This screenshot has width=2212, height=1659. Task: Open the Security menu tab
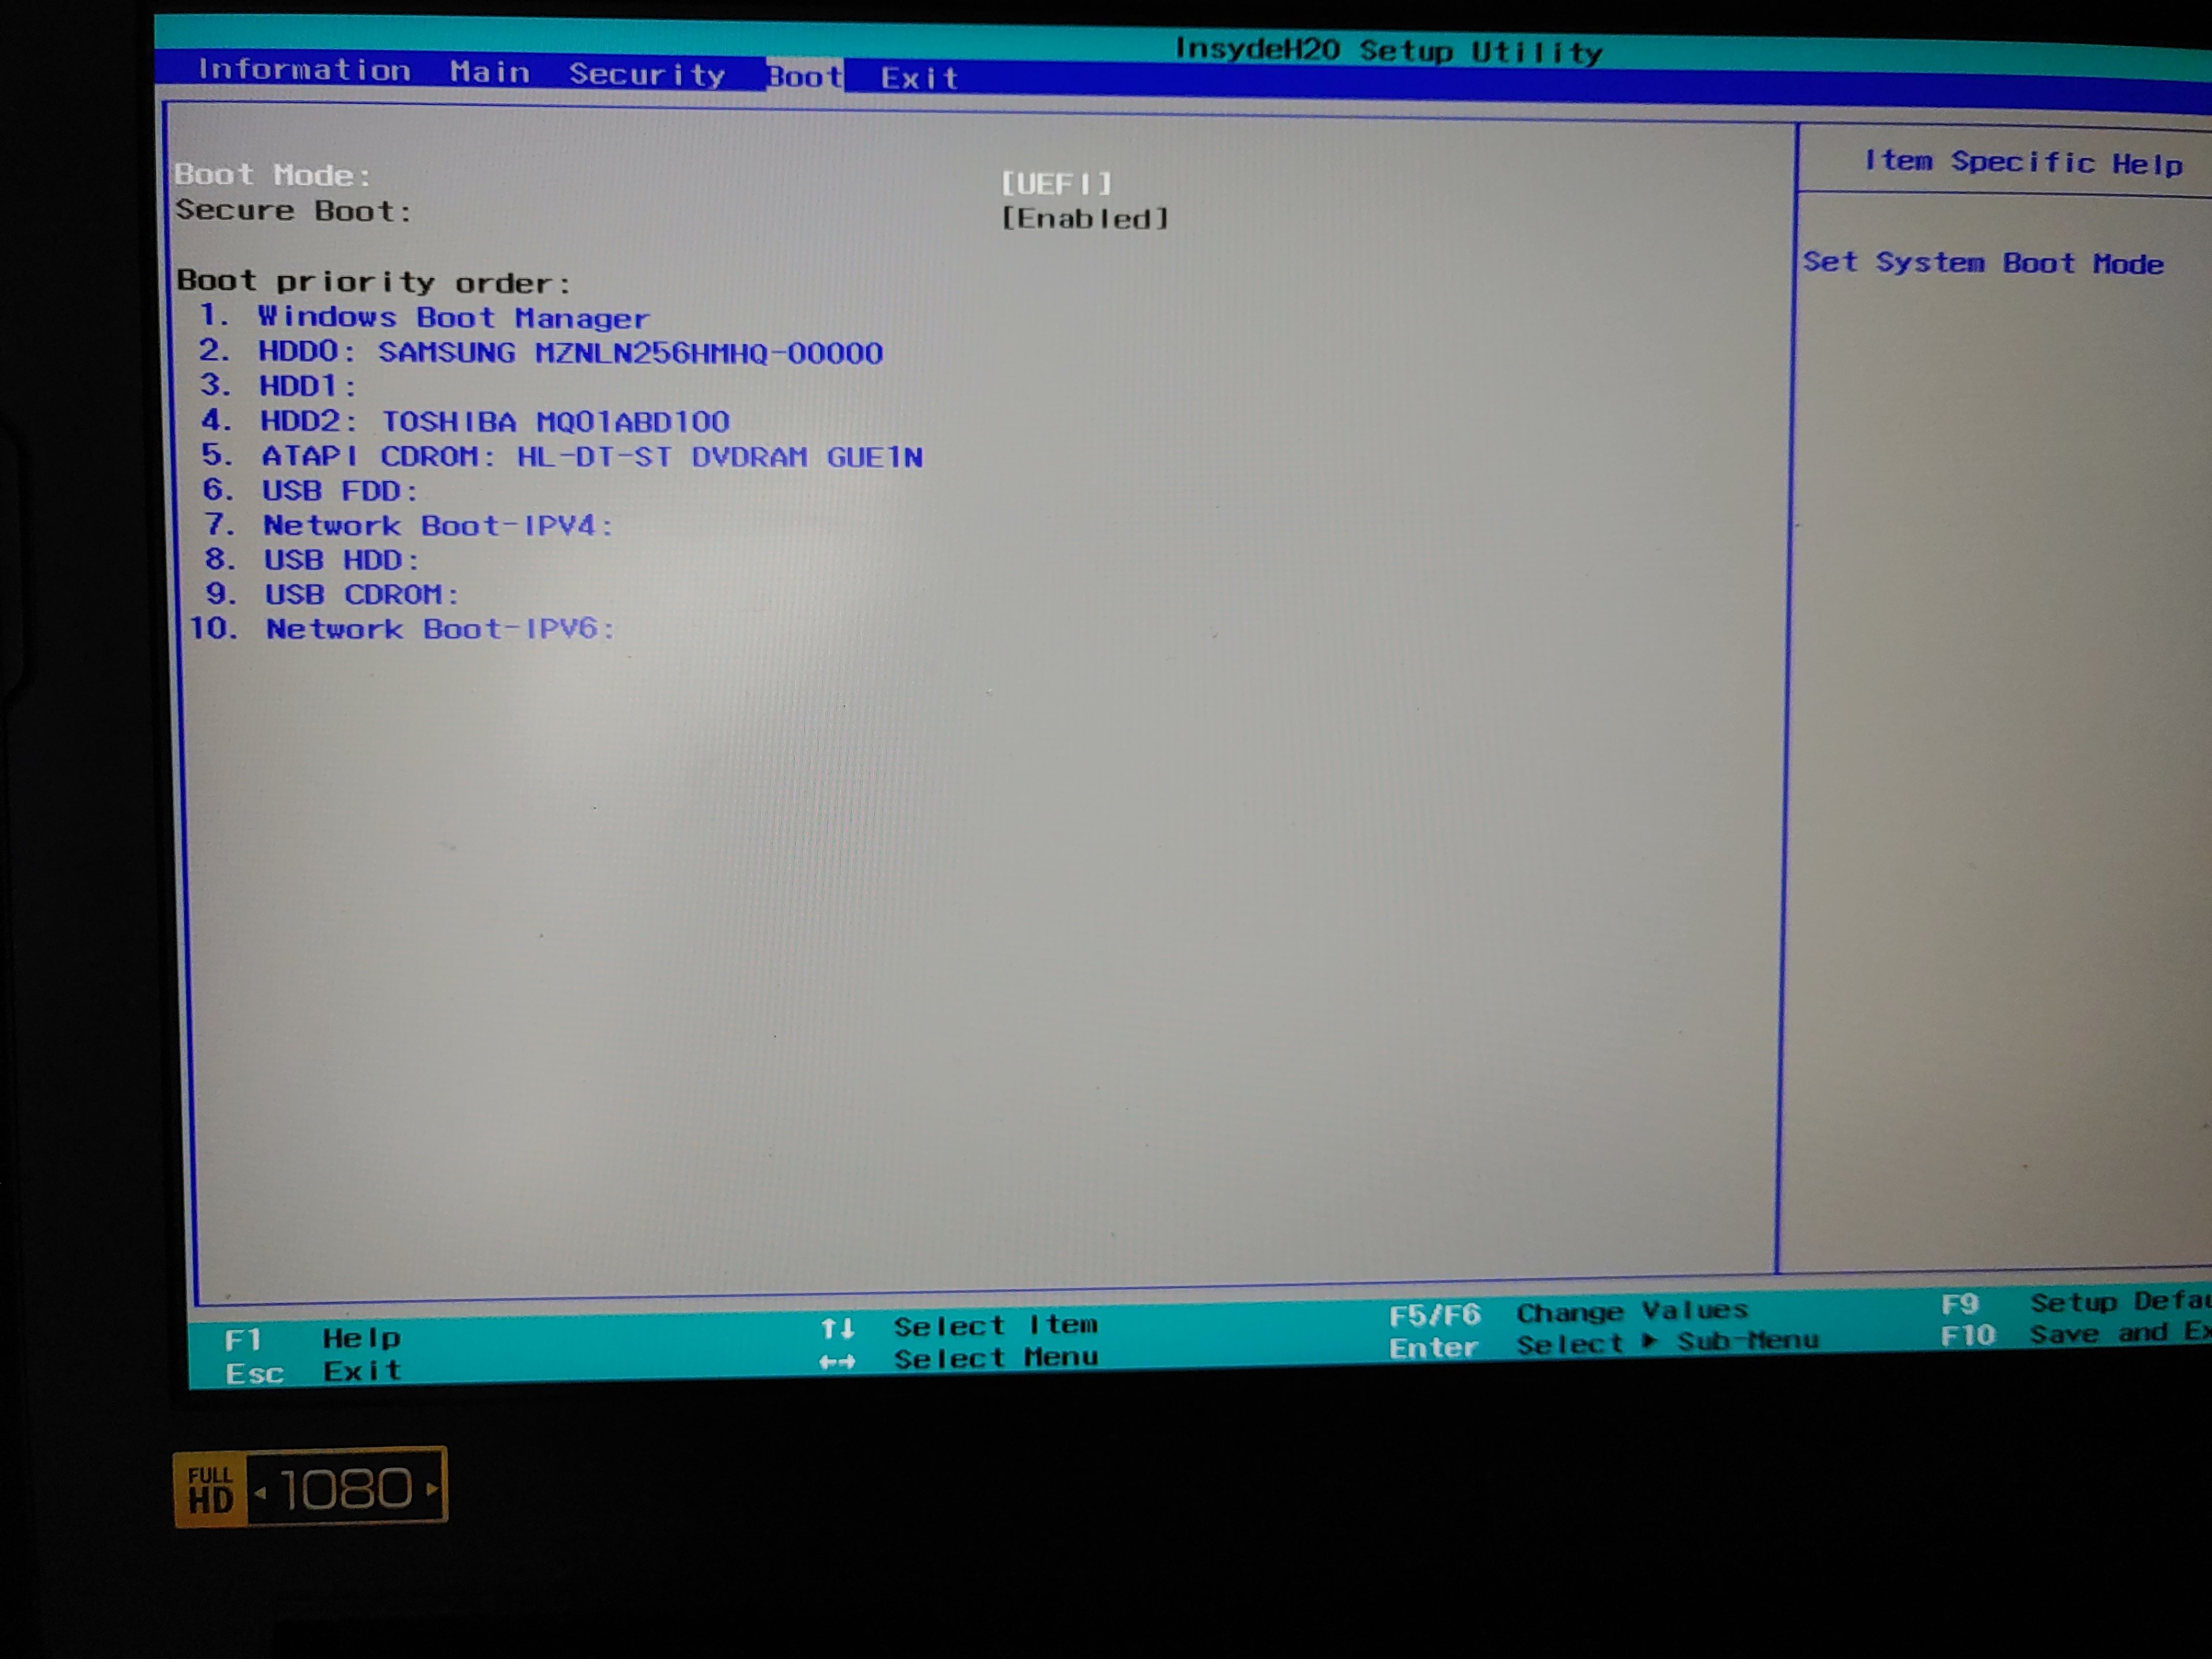pyautogui.click(x=647, y=74)
